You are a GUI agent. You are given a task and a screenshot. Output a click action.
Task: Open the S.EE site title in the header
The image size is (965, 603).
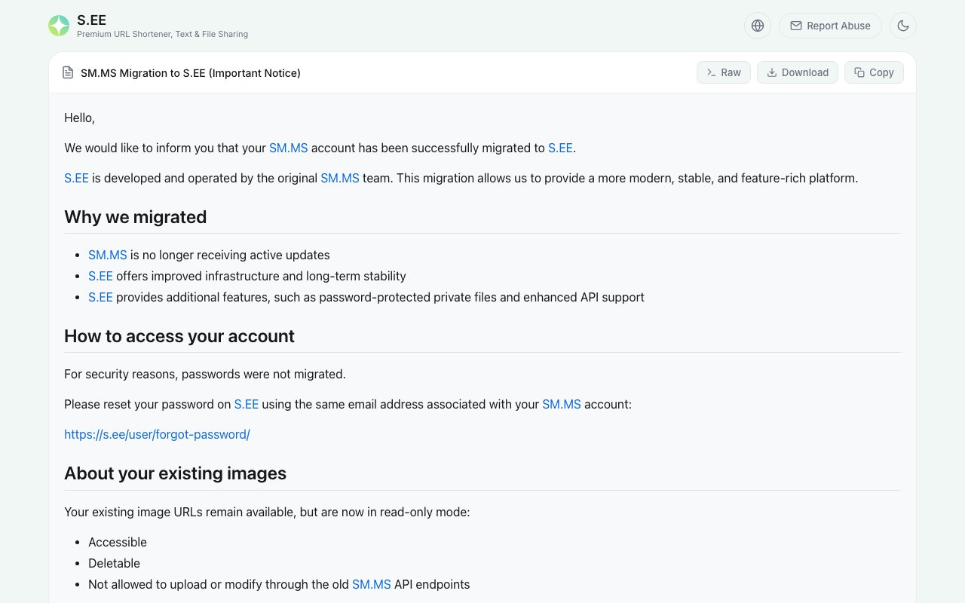click(x=91, y=20)
